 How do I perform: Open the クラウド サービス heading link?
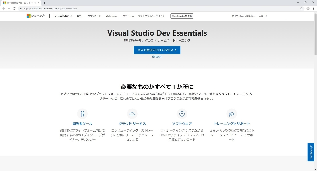coord(132,124)
